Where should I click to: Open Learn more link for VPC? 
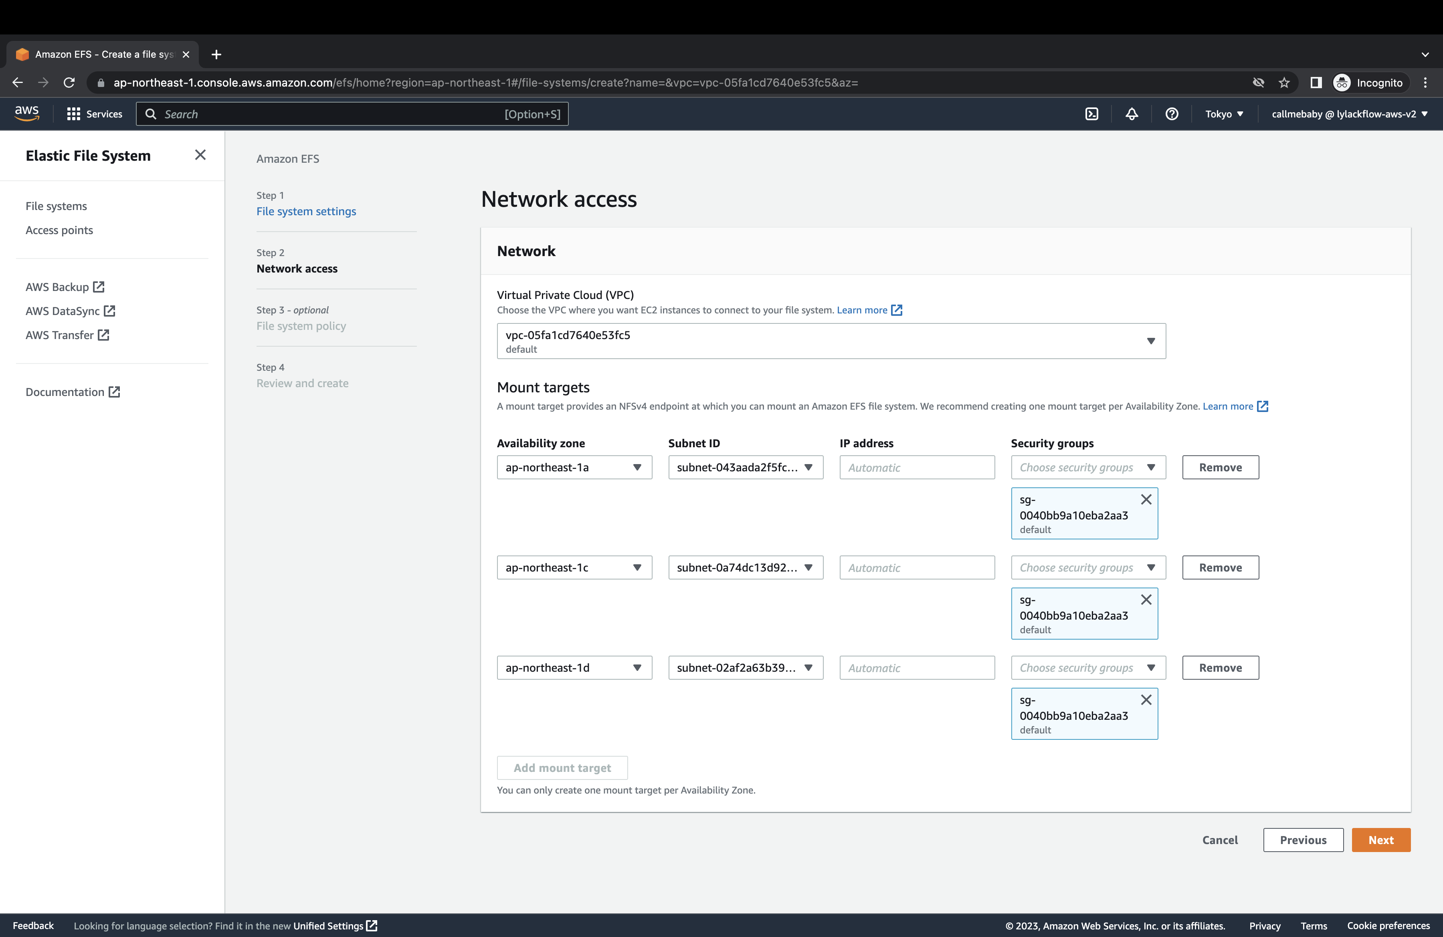click(x=869, y=310)
